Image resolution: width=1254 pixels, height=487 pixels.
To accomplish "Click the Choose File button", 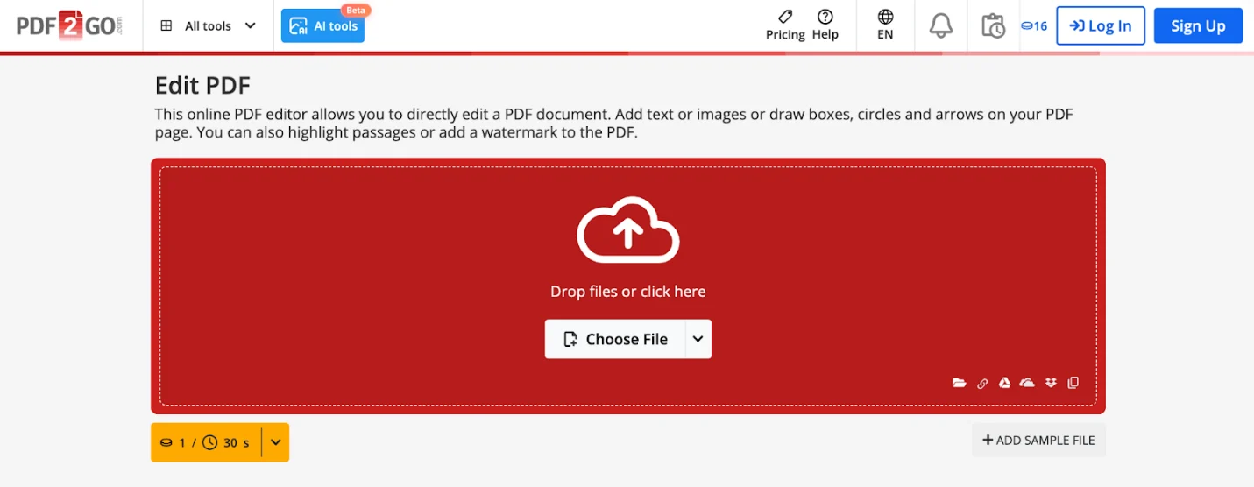I will coord(615,339).
